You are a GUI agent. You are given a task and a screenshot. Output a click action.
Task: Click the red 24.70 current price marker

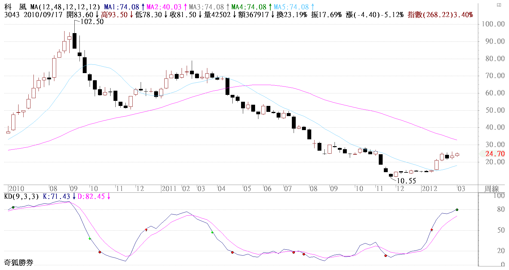click(495, 154)
